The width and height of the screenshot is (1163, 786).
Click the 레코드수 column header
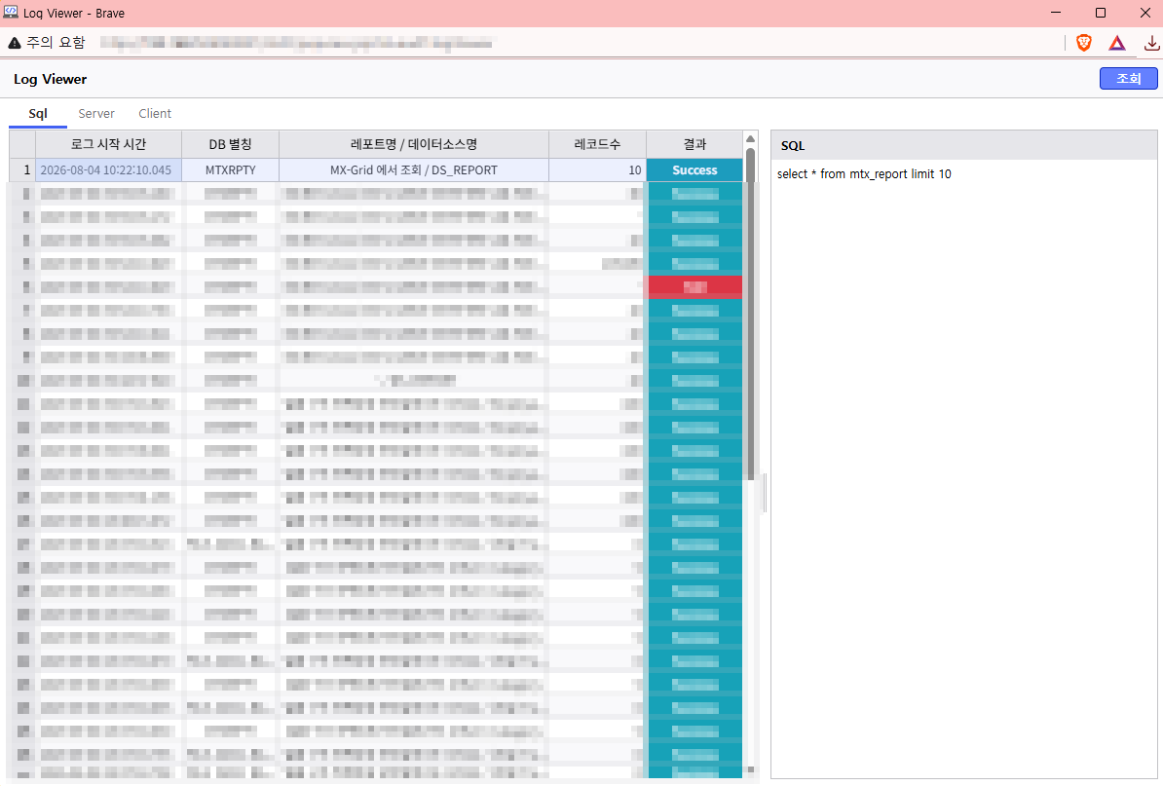click(x=597, y=144)
